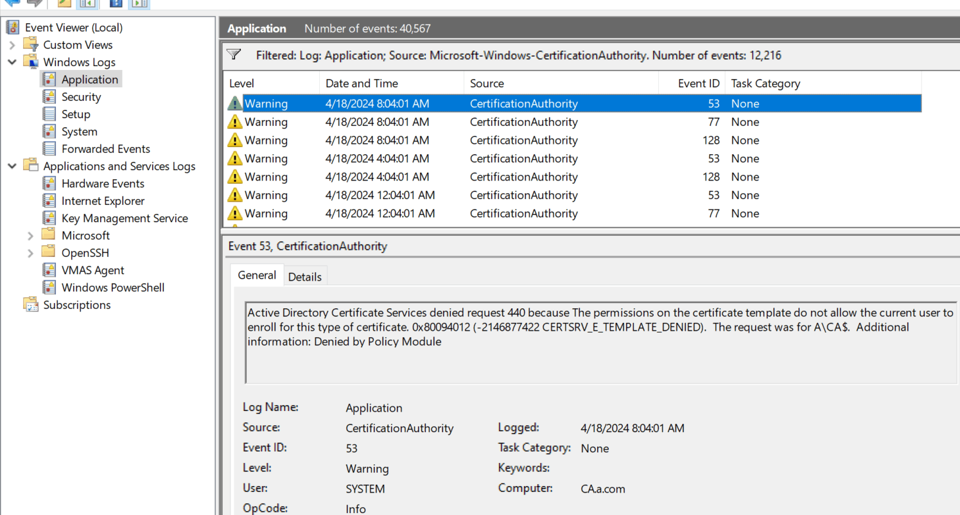Sort by the Event ID column header
The width and height of the screenshot is (960, 515).
point(692,83)
